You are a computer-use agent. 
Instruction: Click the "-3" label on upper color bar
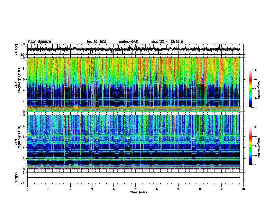(x=255, y=70)
